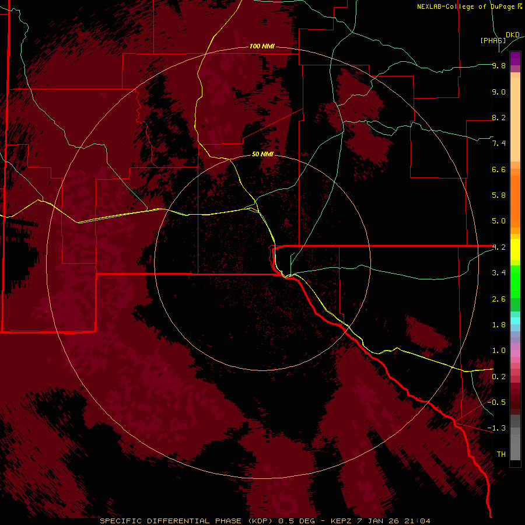Image resolution: width=525 pixels, height=525 pixels.
Task: Click the DKD PHAS legend title
Action: [x=499, y=37]
